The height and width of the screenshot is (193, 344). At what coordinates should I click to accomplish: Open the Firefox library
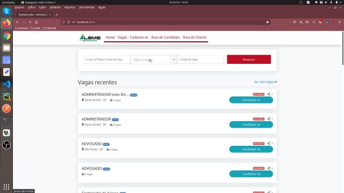coord(301,22)
